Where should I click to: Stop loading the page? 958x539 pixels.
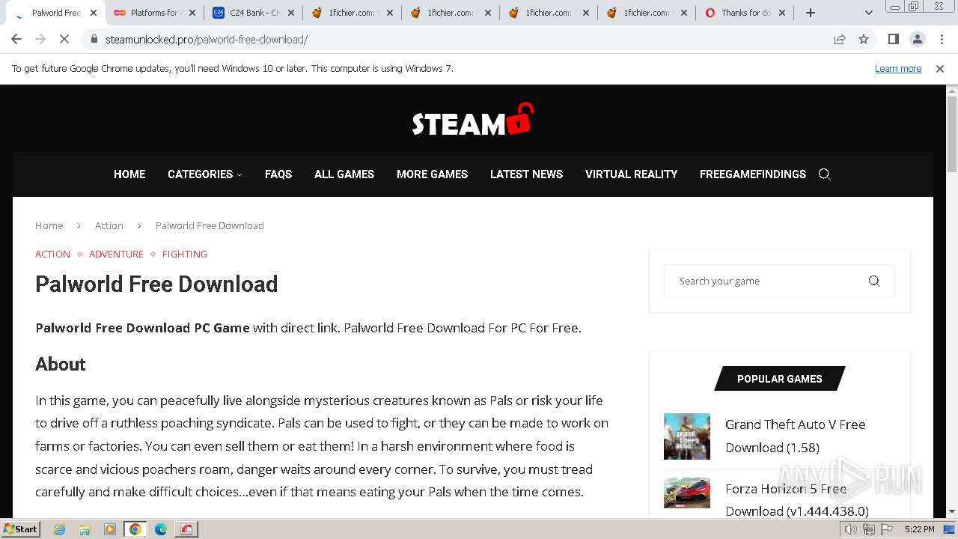click(x=65, y=39)
